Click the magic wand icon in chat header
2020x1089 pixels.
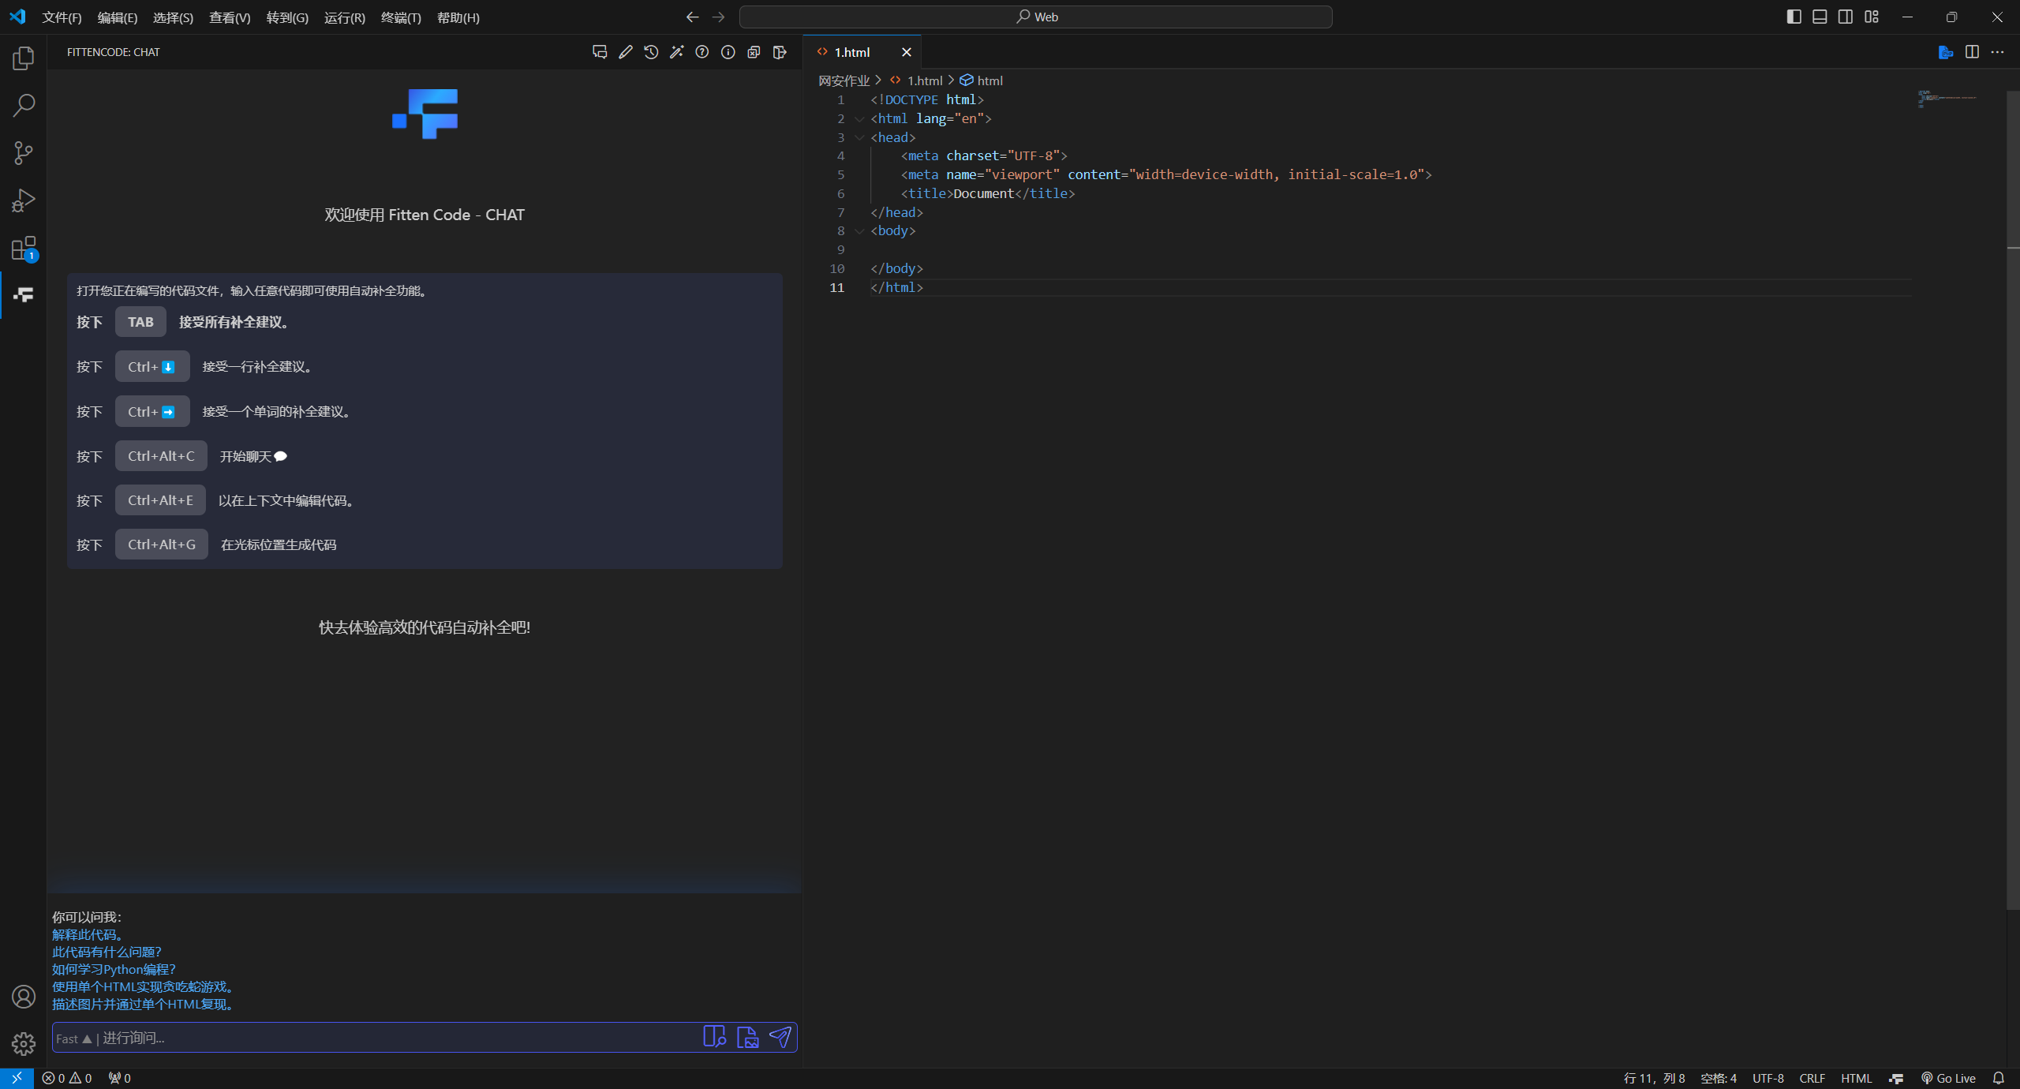point(676,52)
